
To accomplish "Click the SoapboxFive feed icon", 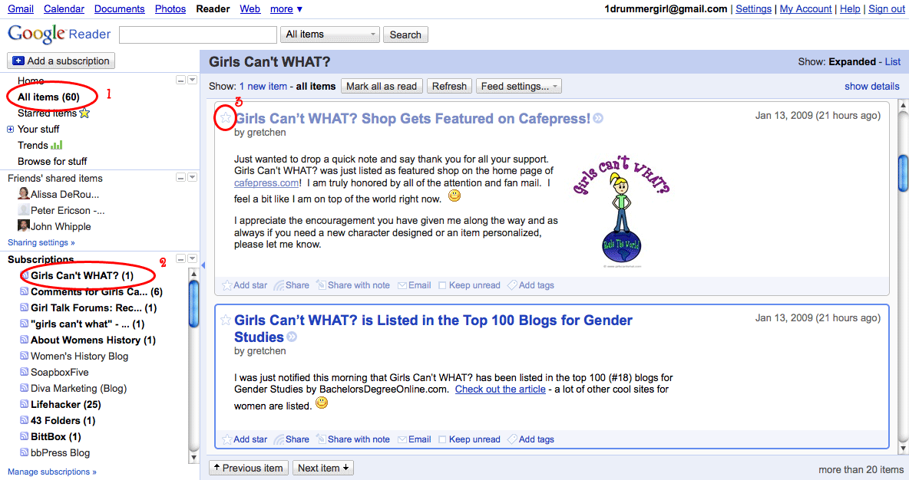I will click(x=25, y=372).
